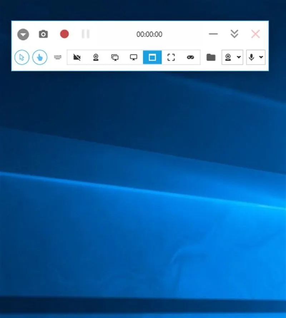The image size is (286, 318).
Task: Start recording with the red record button
Action: coord(64,34)
